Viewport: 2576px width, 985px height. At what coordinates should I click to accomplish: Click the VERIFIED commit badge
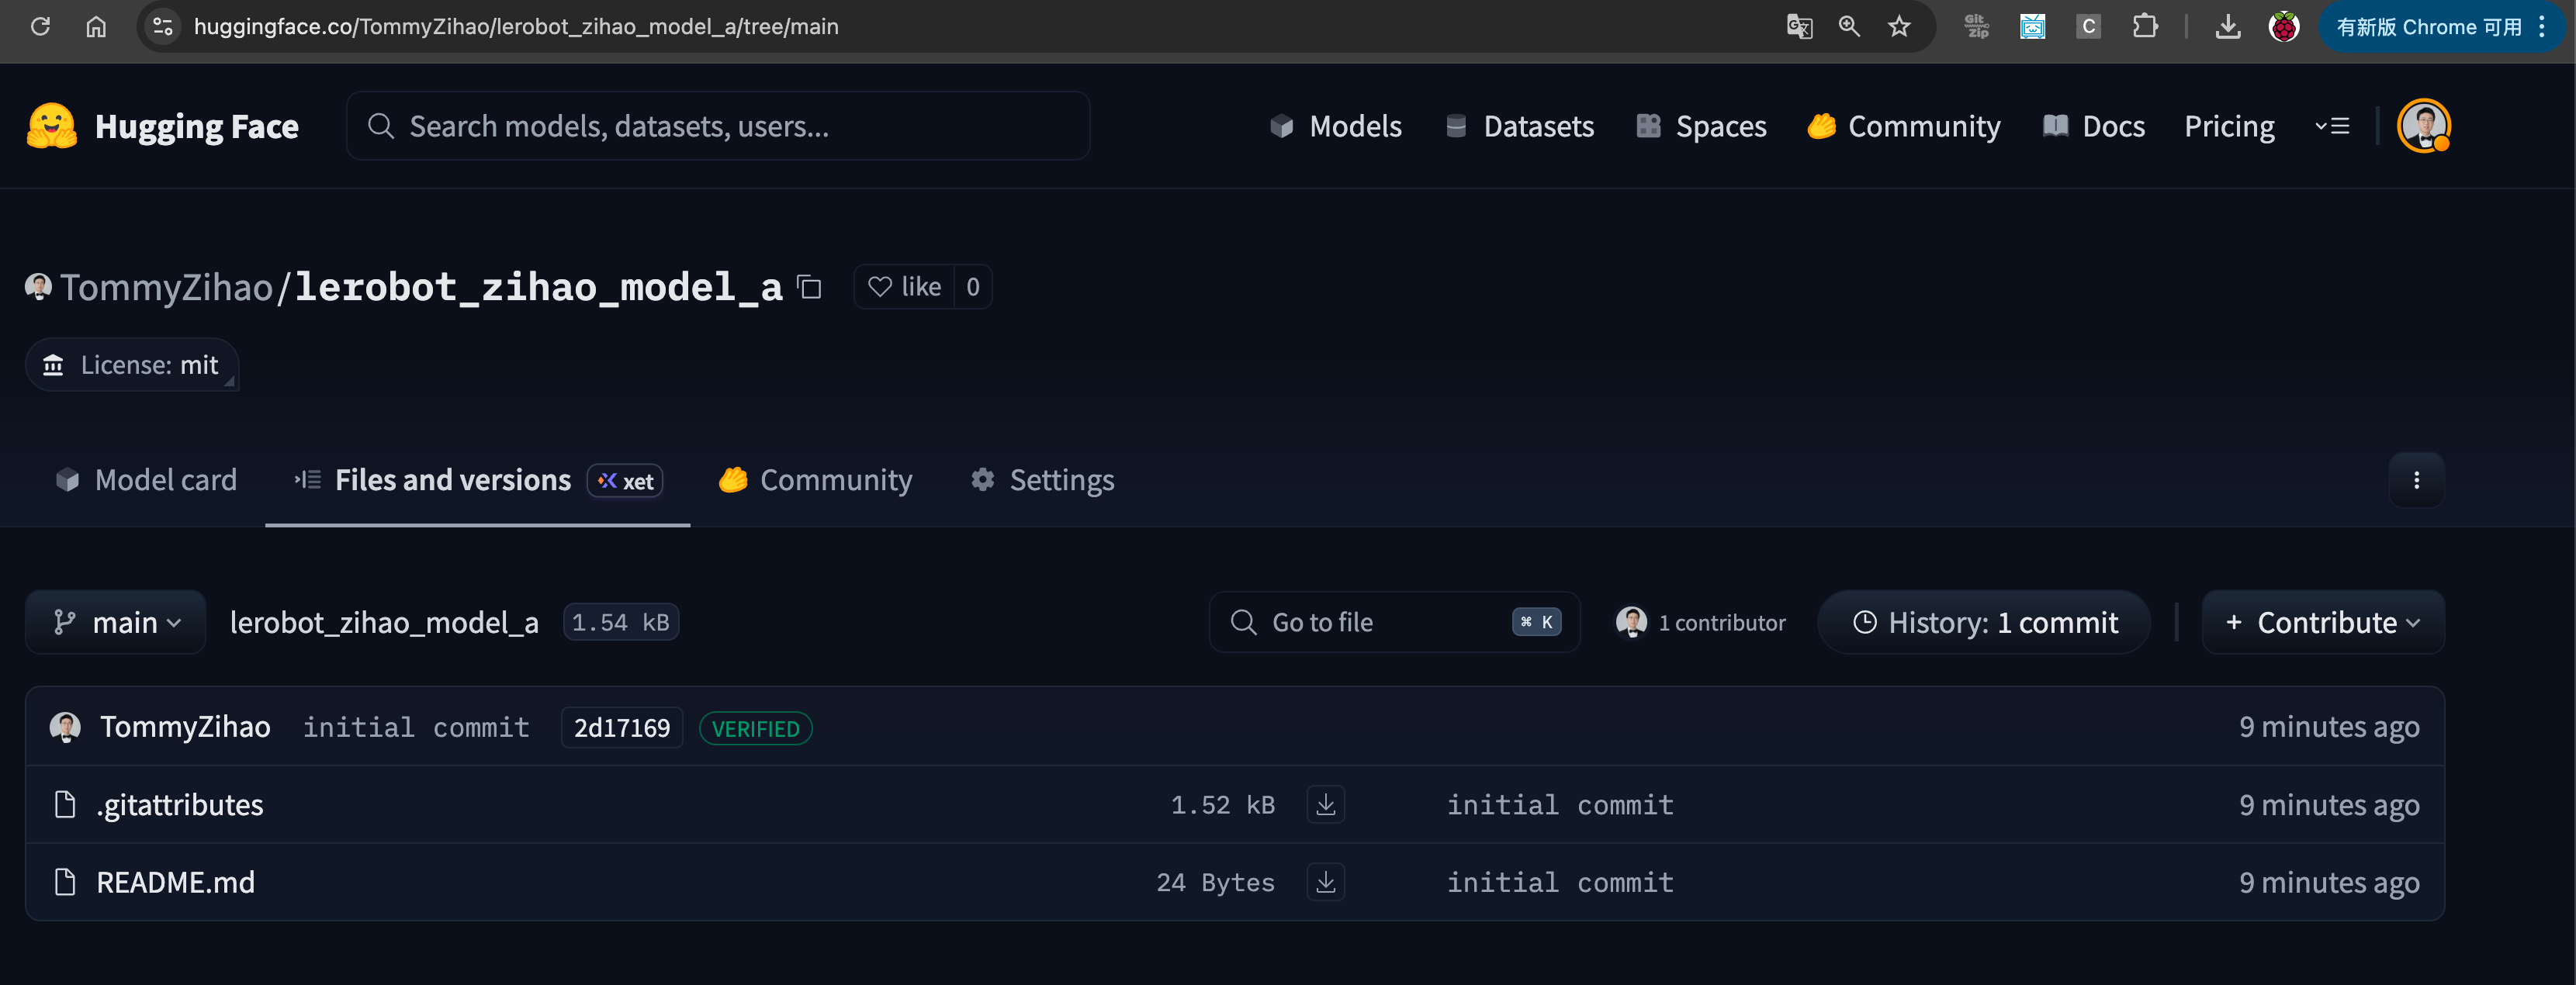click(x=756, y=728)
